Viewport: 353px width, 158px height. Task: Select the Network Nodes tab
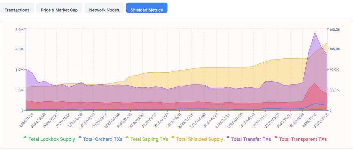click(104, 10)
